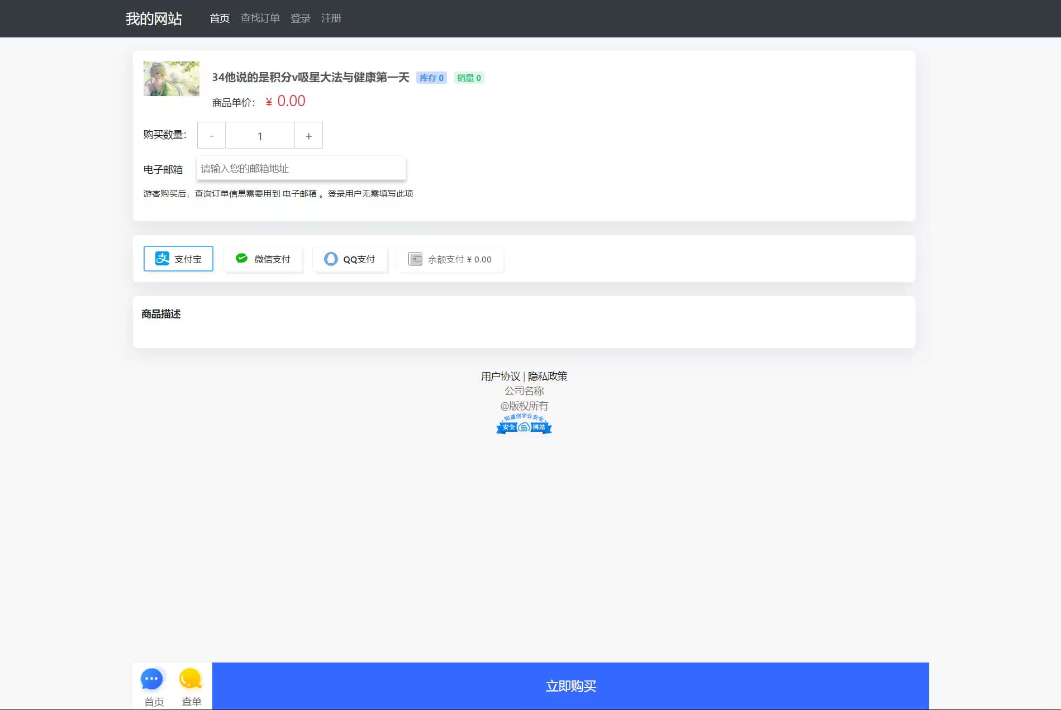The image size is (1061, 710).
Task: Open the 隐私政策 link
Action: (548, 376)
